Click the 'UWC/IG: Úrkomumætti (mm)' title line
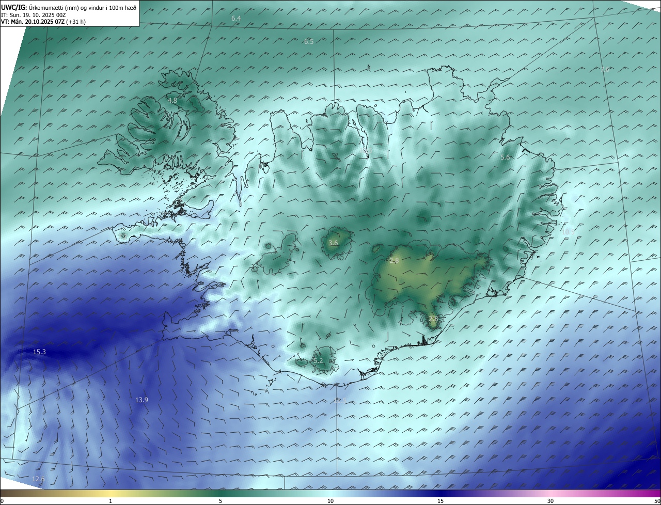 69,7
